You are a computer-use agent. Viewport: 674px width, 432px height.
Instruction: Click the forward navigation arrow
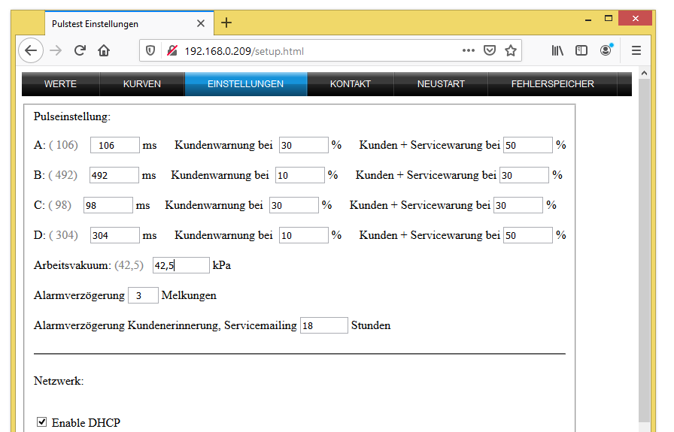(x=56, y=50)
